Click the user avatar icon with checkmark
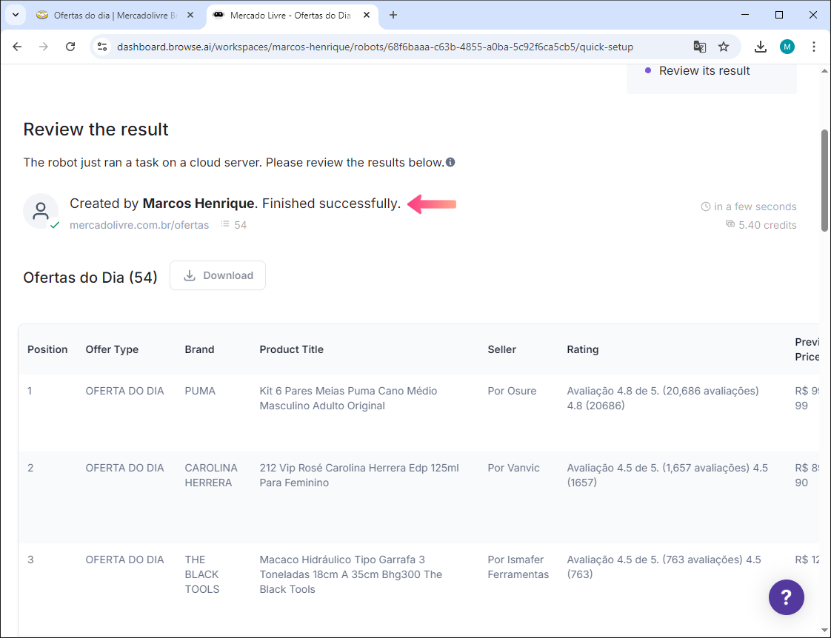 (41, 211)
